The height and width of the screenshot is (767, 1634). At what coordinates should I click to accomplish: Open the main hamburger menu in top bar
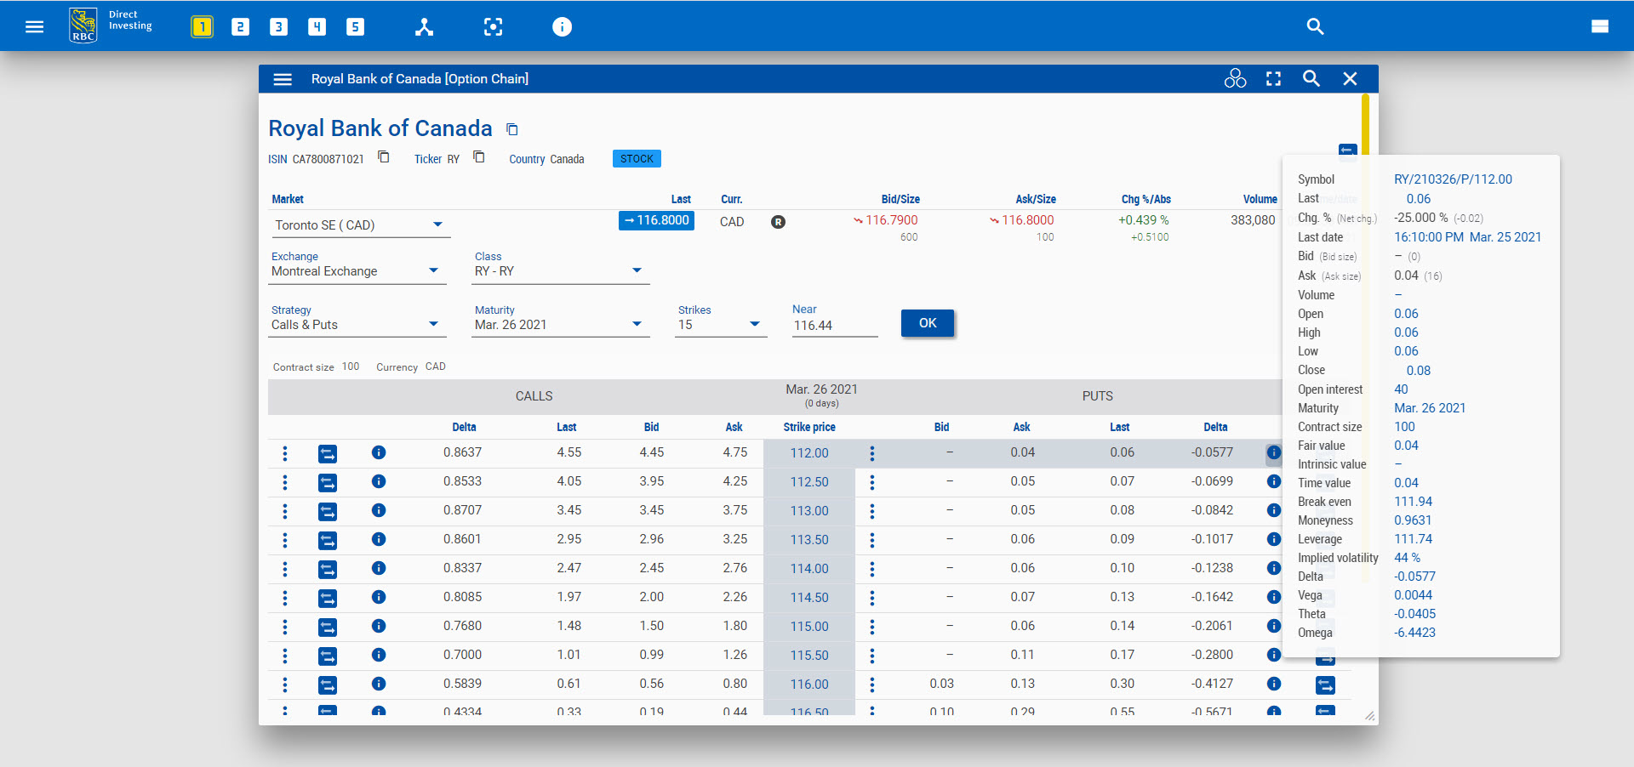pos(34,27)
